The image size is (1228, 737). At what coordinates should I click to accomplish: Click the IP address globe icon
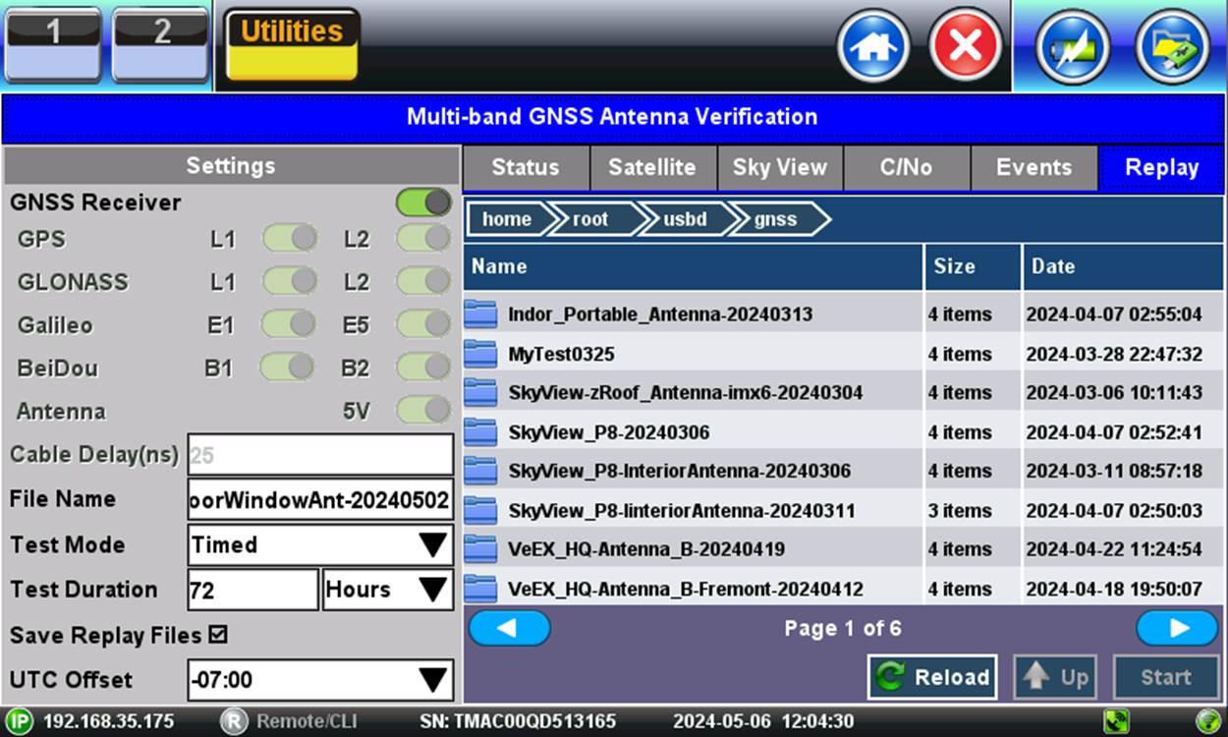pos(18,719)
